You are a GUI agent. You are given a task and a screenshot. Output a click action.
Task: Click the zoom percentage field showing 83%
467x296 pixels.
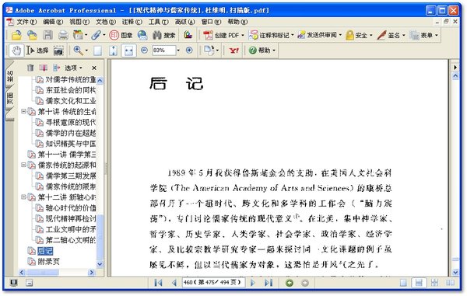tap(163, 50)
